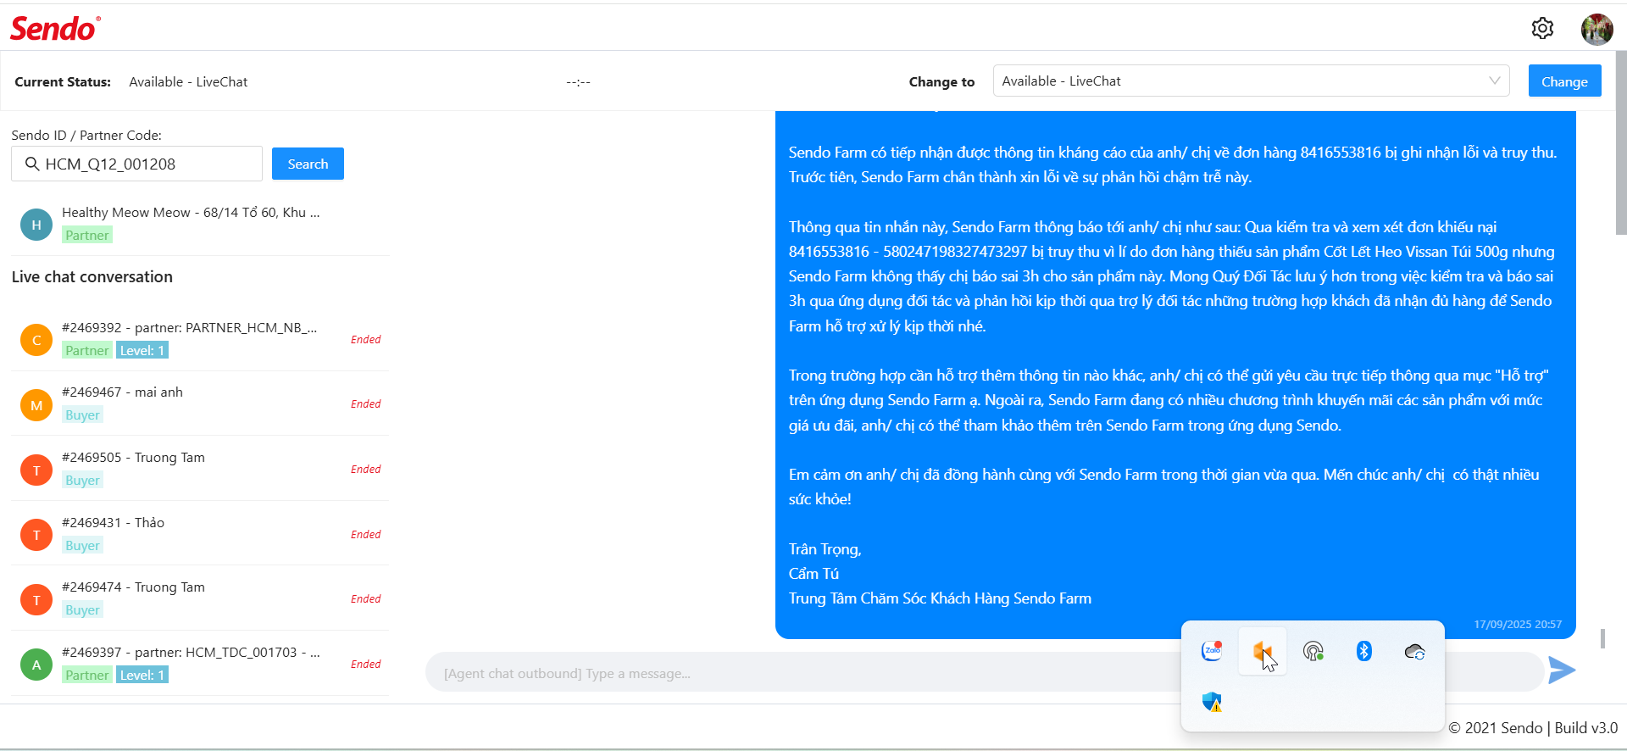
Task: Open the cloud sync tray icon
Action: pos(1414,651)
